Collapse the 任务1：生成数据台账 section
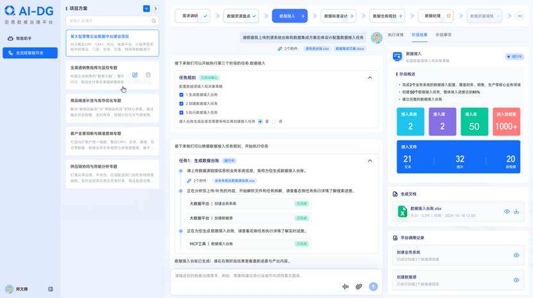This screenshot has height=298, width=533. (369, 161)
